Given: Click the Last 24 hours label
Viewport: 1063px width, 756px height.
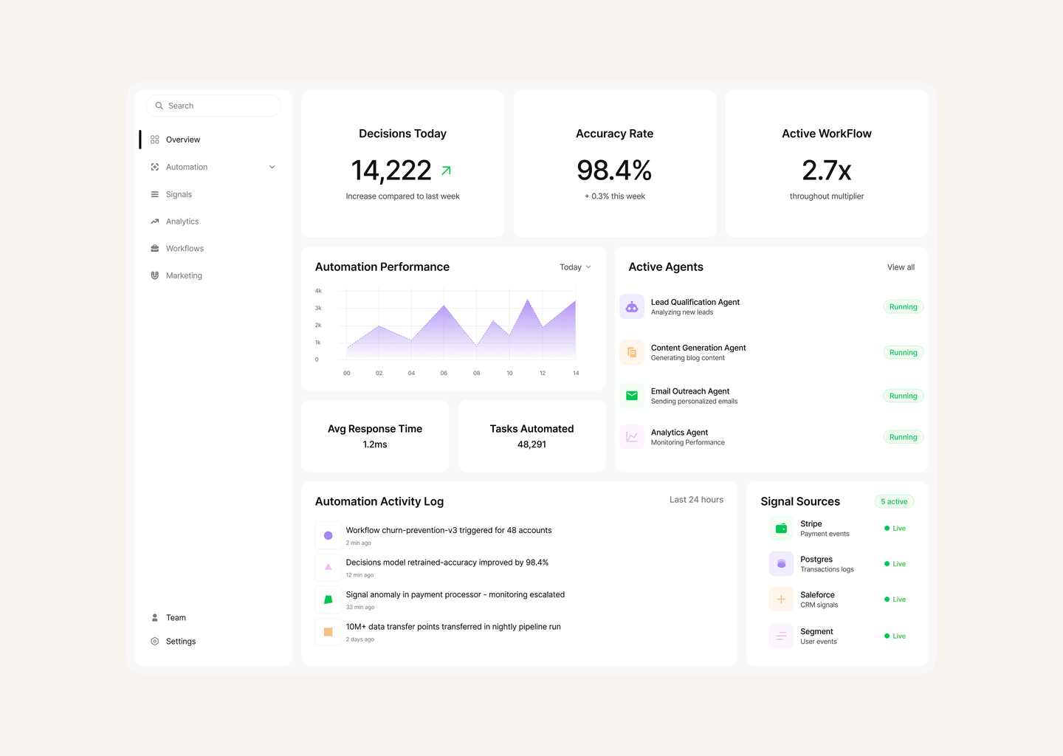Looking at the screenshot, I should (696, 500).
